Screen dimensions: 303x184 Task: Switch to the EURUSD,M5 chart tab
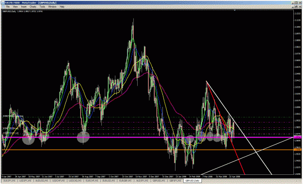point(109,181)
